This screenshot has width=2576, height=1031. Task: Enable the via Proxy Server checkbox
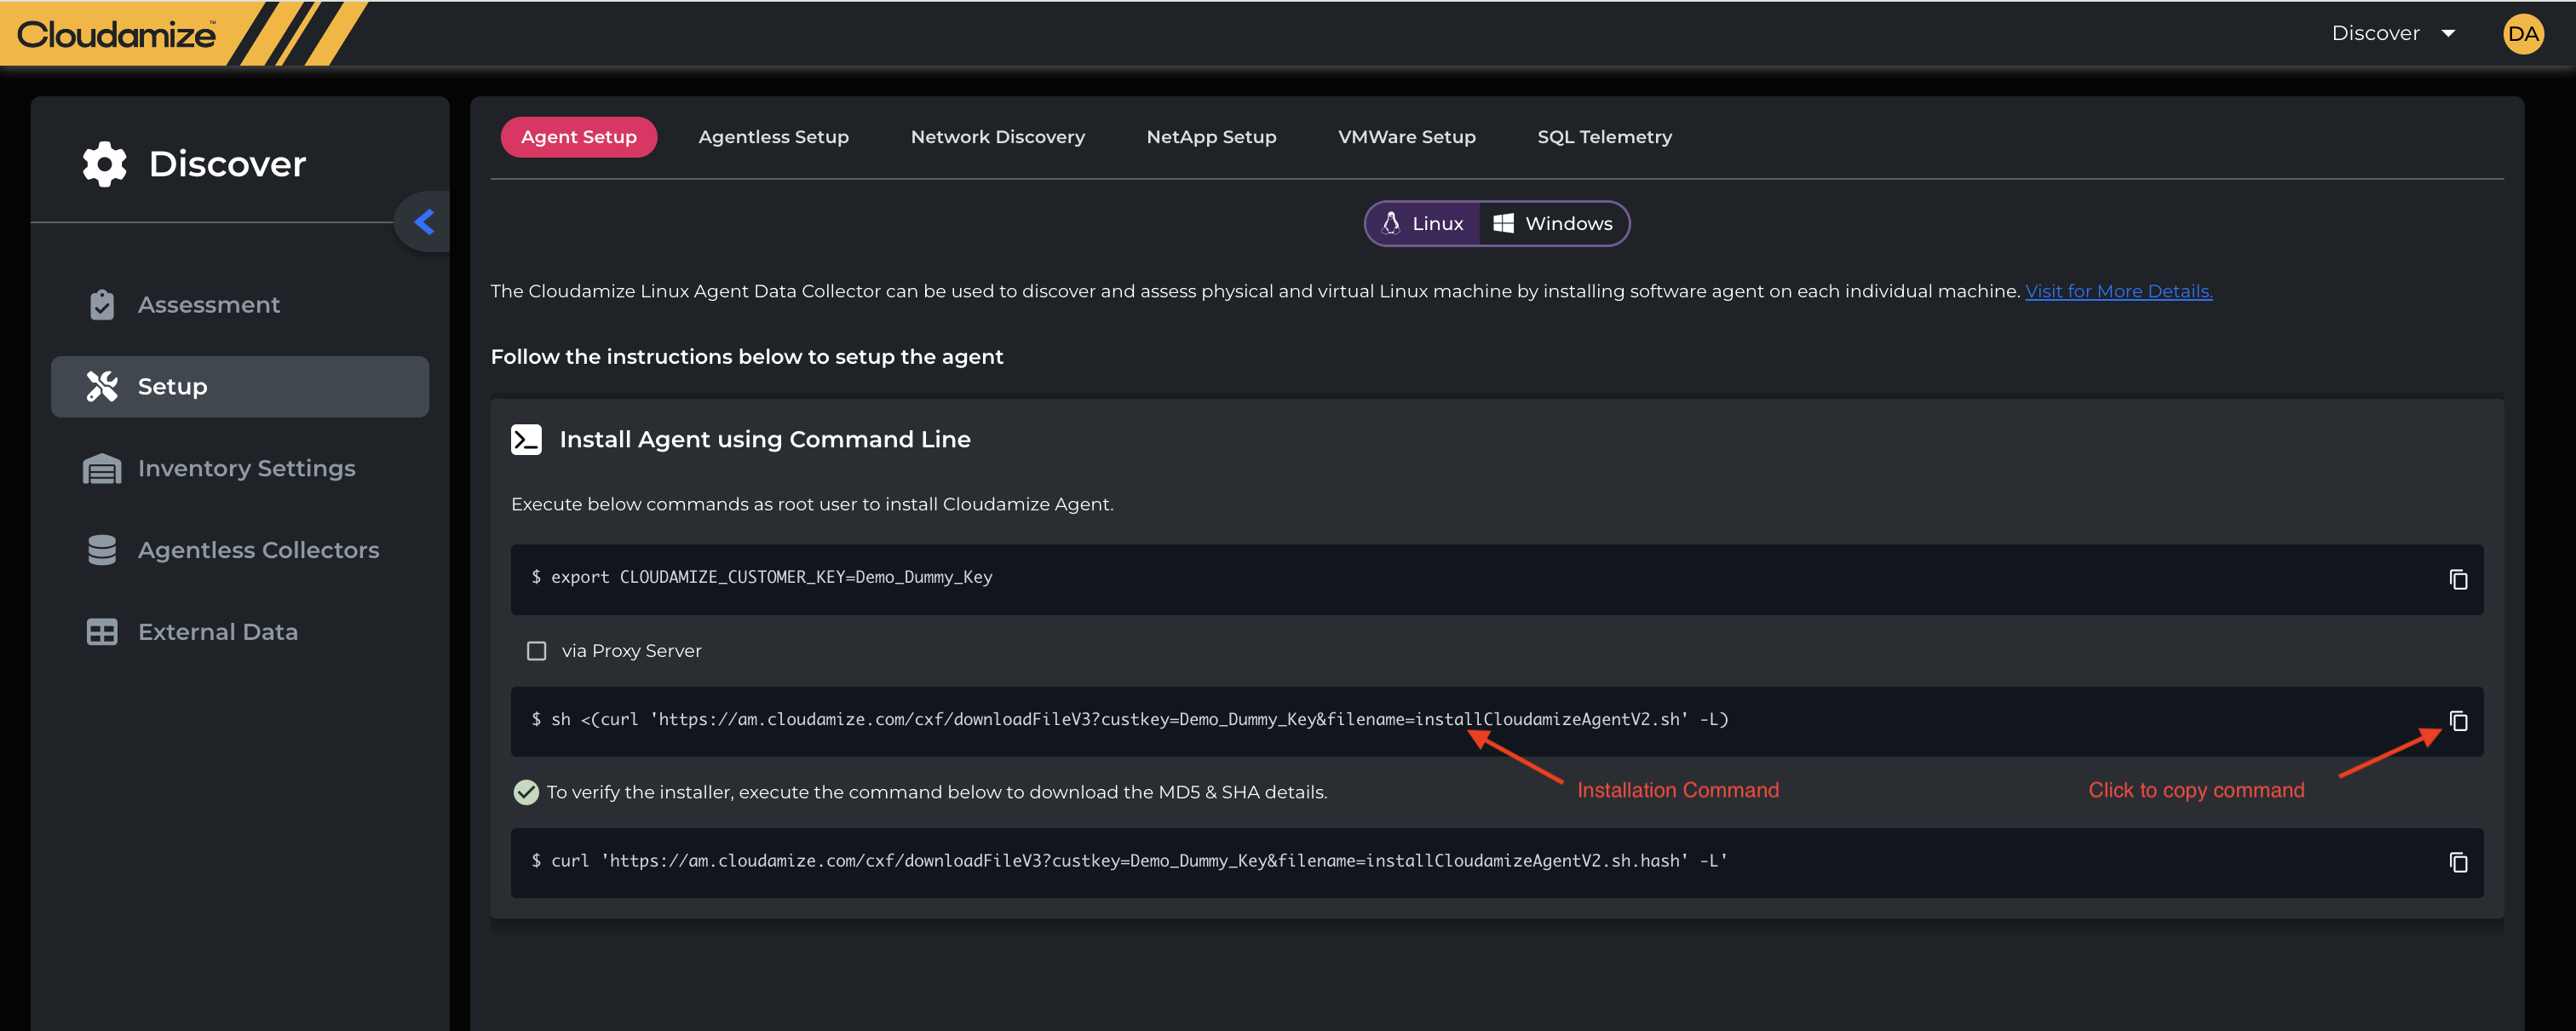pyautogui.click(x=537, y=651)
